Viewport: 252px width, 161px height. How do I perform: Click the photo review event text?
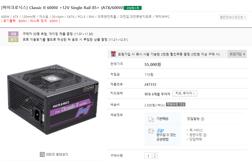click(75, 40)
